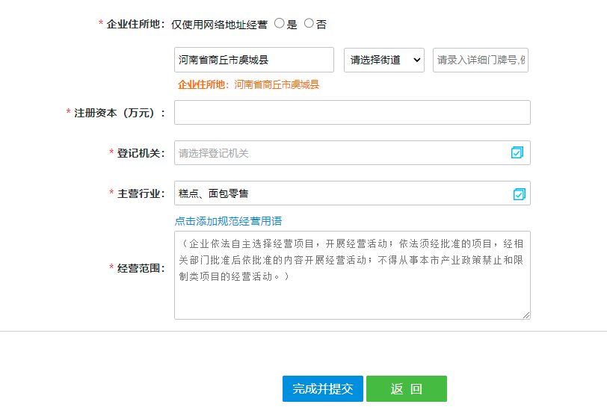Screen dimensions: 607x416
Task: Click the 注册资本（万元） label
Action: (120, 113)
